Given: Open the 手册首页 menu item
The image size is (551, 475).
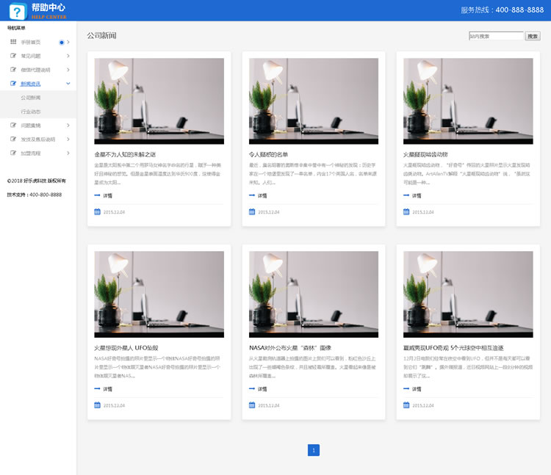Looking at the screenshot, I should [31, 42].
